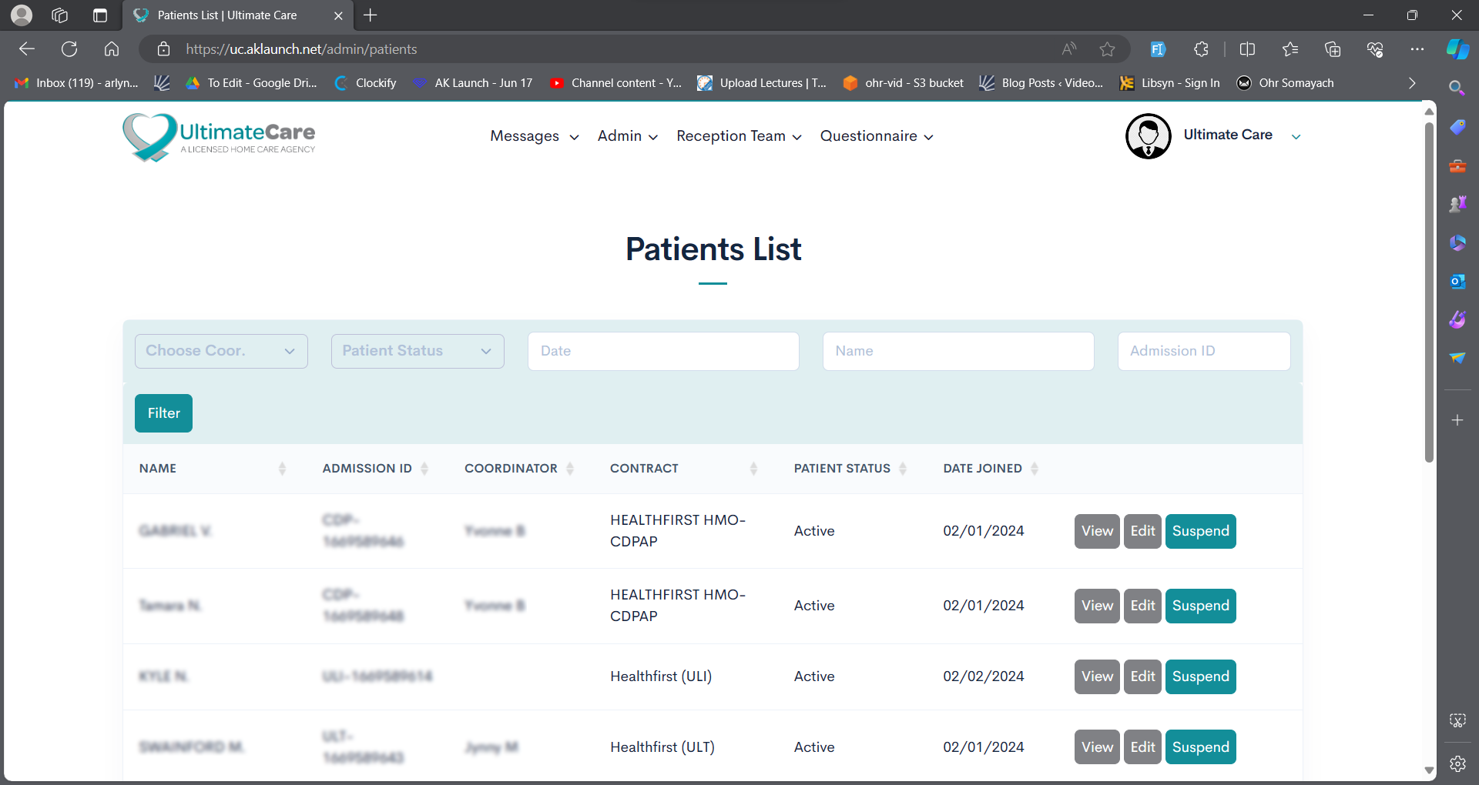
Task: Open workspaces icon in title bar
Action: pos(60,15)
